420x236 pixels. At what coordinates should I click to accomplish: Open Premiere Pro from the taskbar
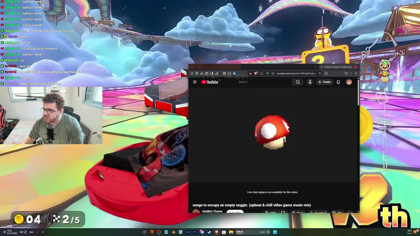tap(195, 232)
